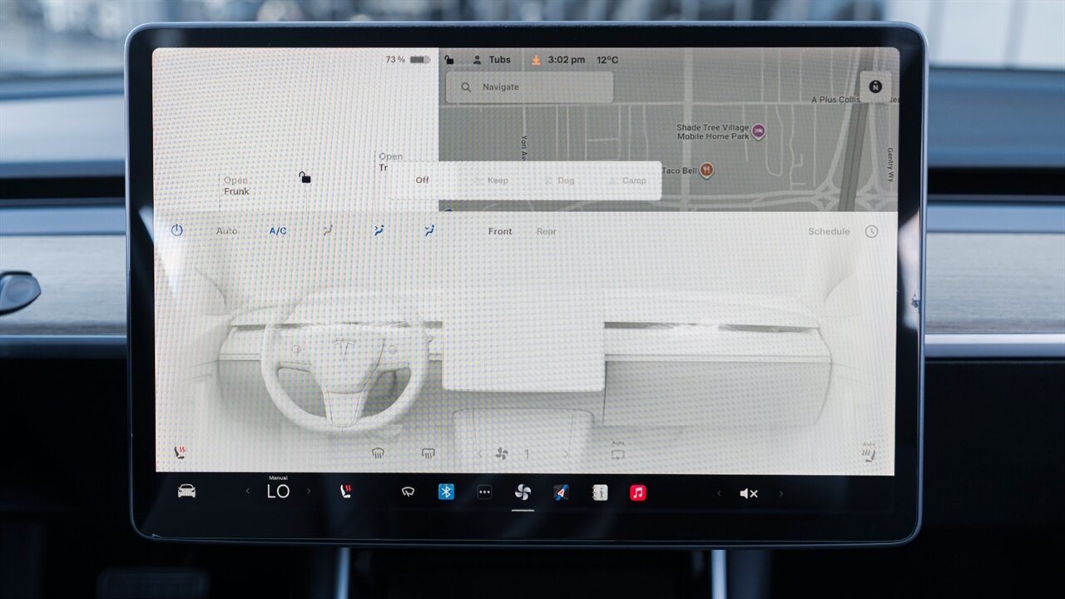Open the navigation app icon
1065x599 pixels.
click(559, 493)
